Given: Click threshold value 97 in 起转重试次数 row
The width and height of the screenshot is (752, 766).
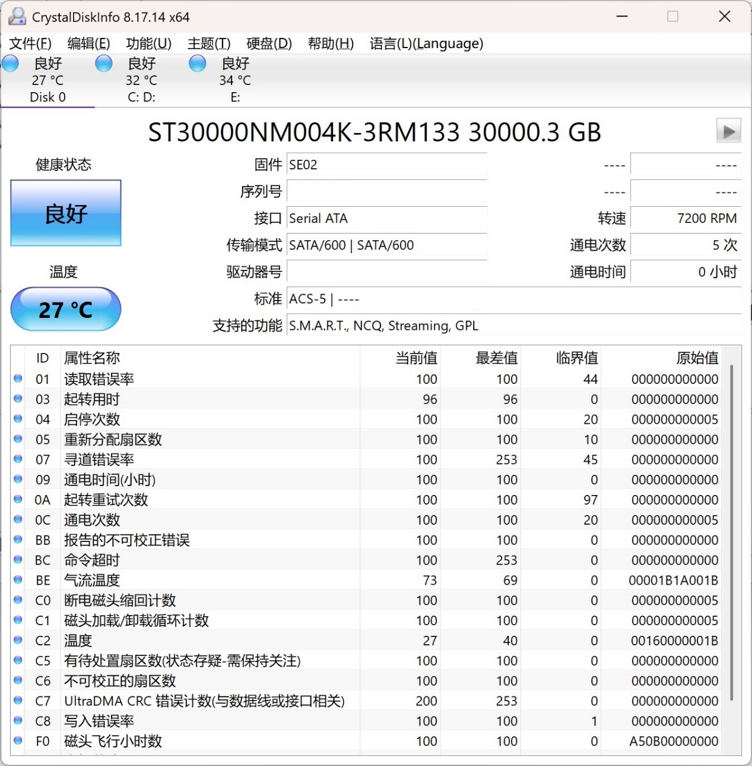Looking at the screenshot, I should point(591,500).
